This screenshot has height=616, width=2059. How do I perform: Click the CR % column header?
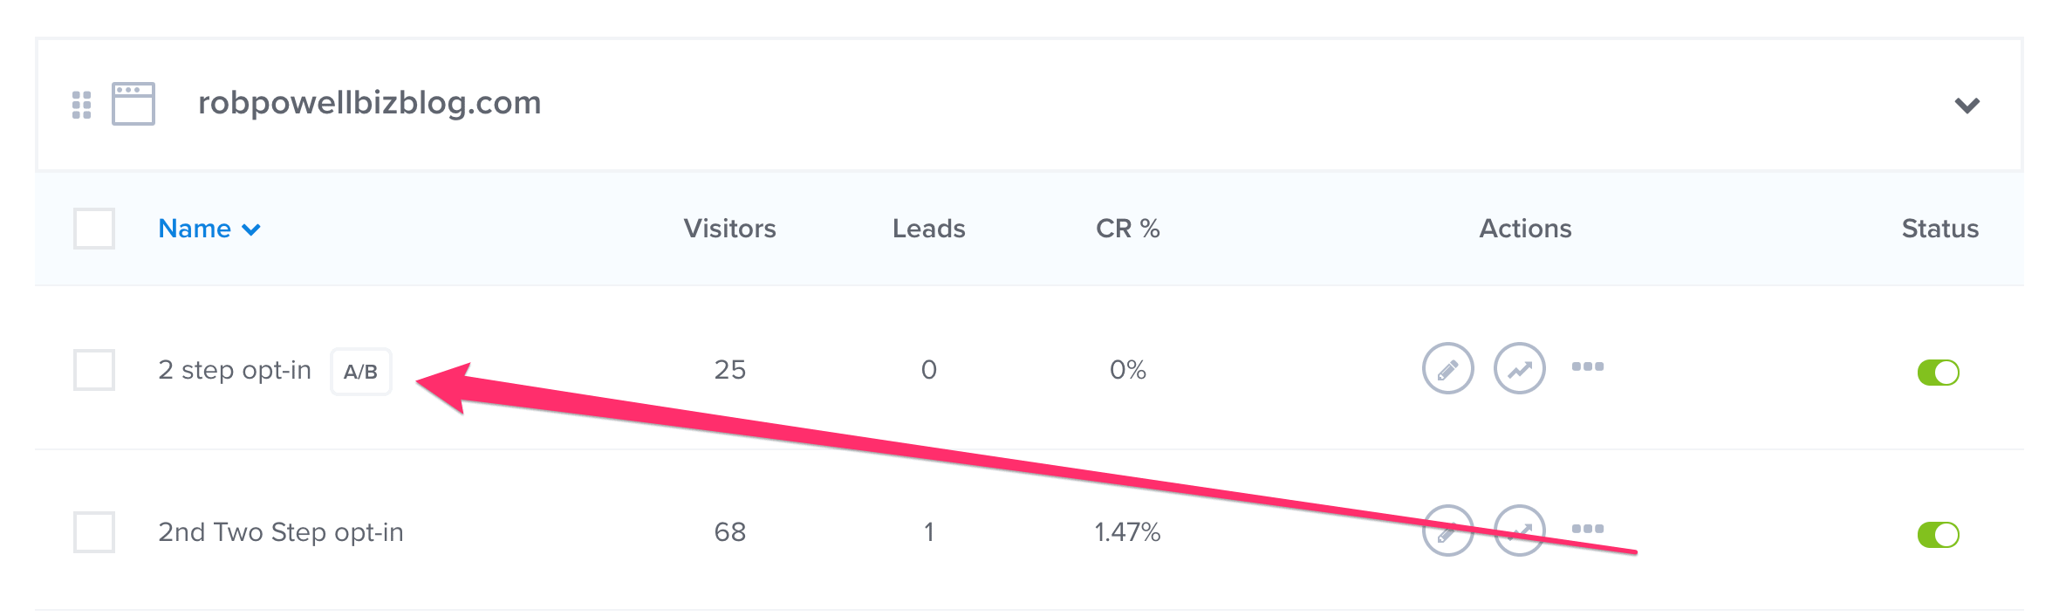click(x=1127, y=229)
